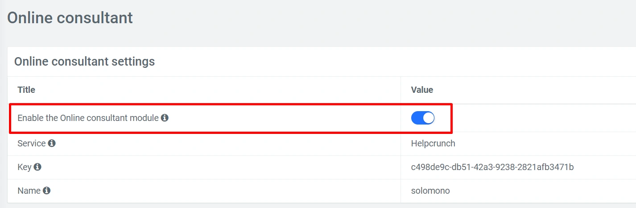Click the info icon next to Name
The width and height of the screenshot is (636, 208).
(46, 191)
